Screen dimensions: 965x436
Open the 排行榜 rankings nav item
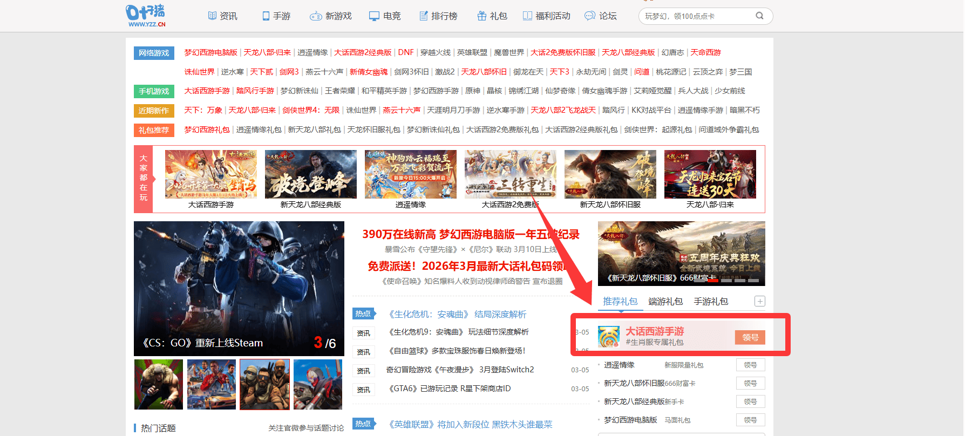(438, 16)
